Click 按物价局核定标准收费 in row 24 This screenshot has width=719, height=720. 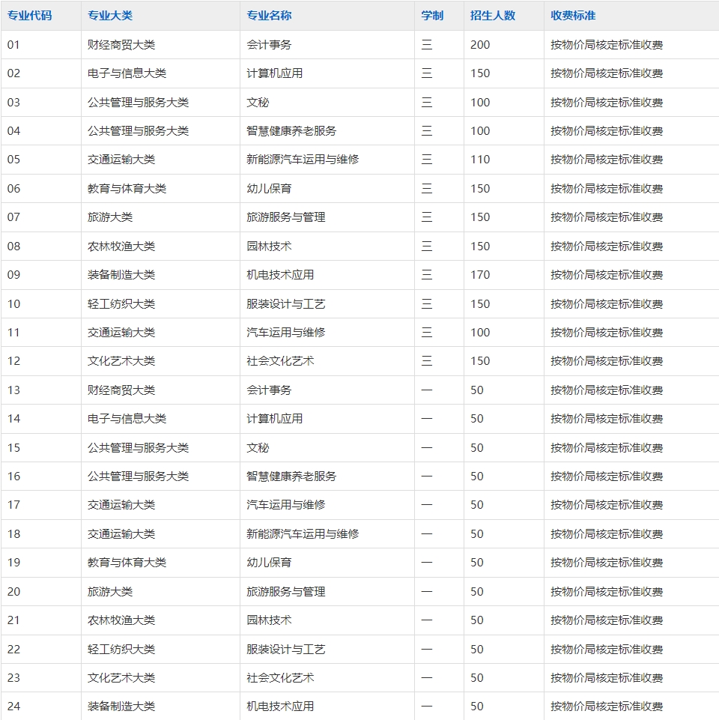607,707
